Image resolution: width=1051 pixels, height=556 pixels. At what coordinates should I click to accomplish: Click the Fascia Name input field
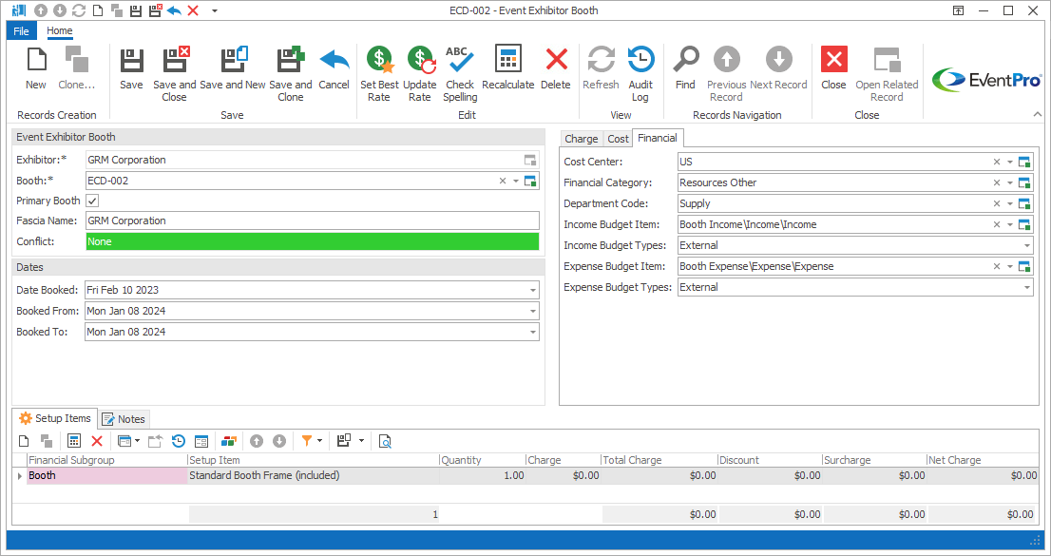(x=313, y=220)
